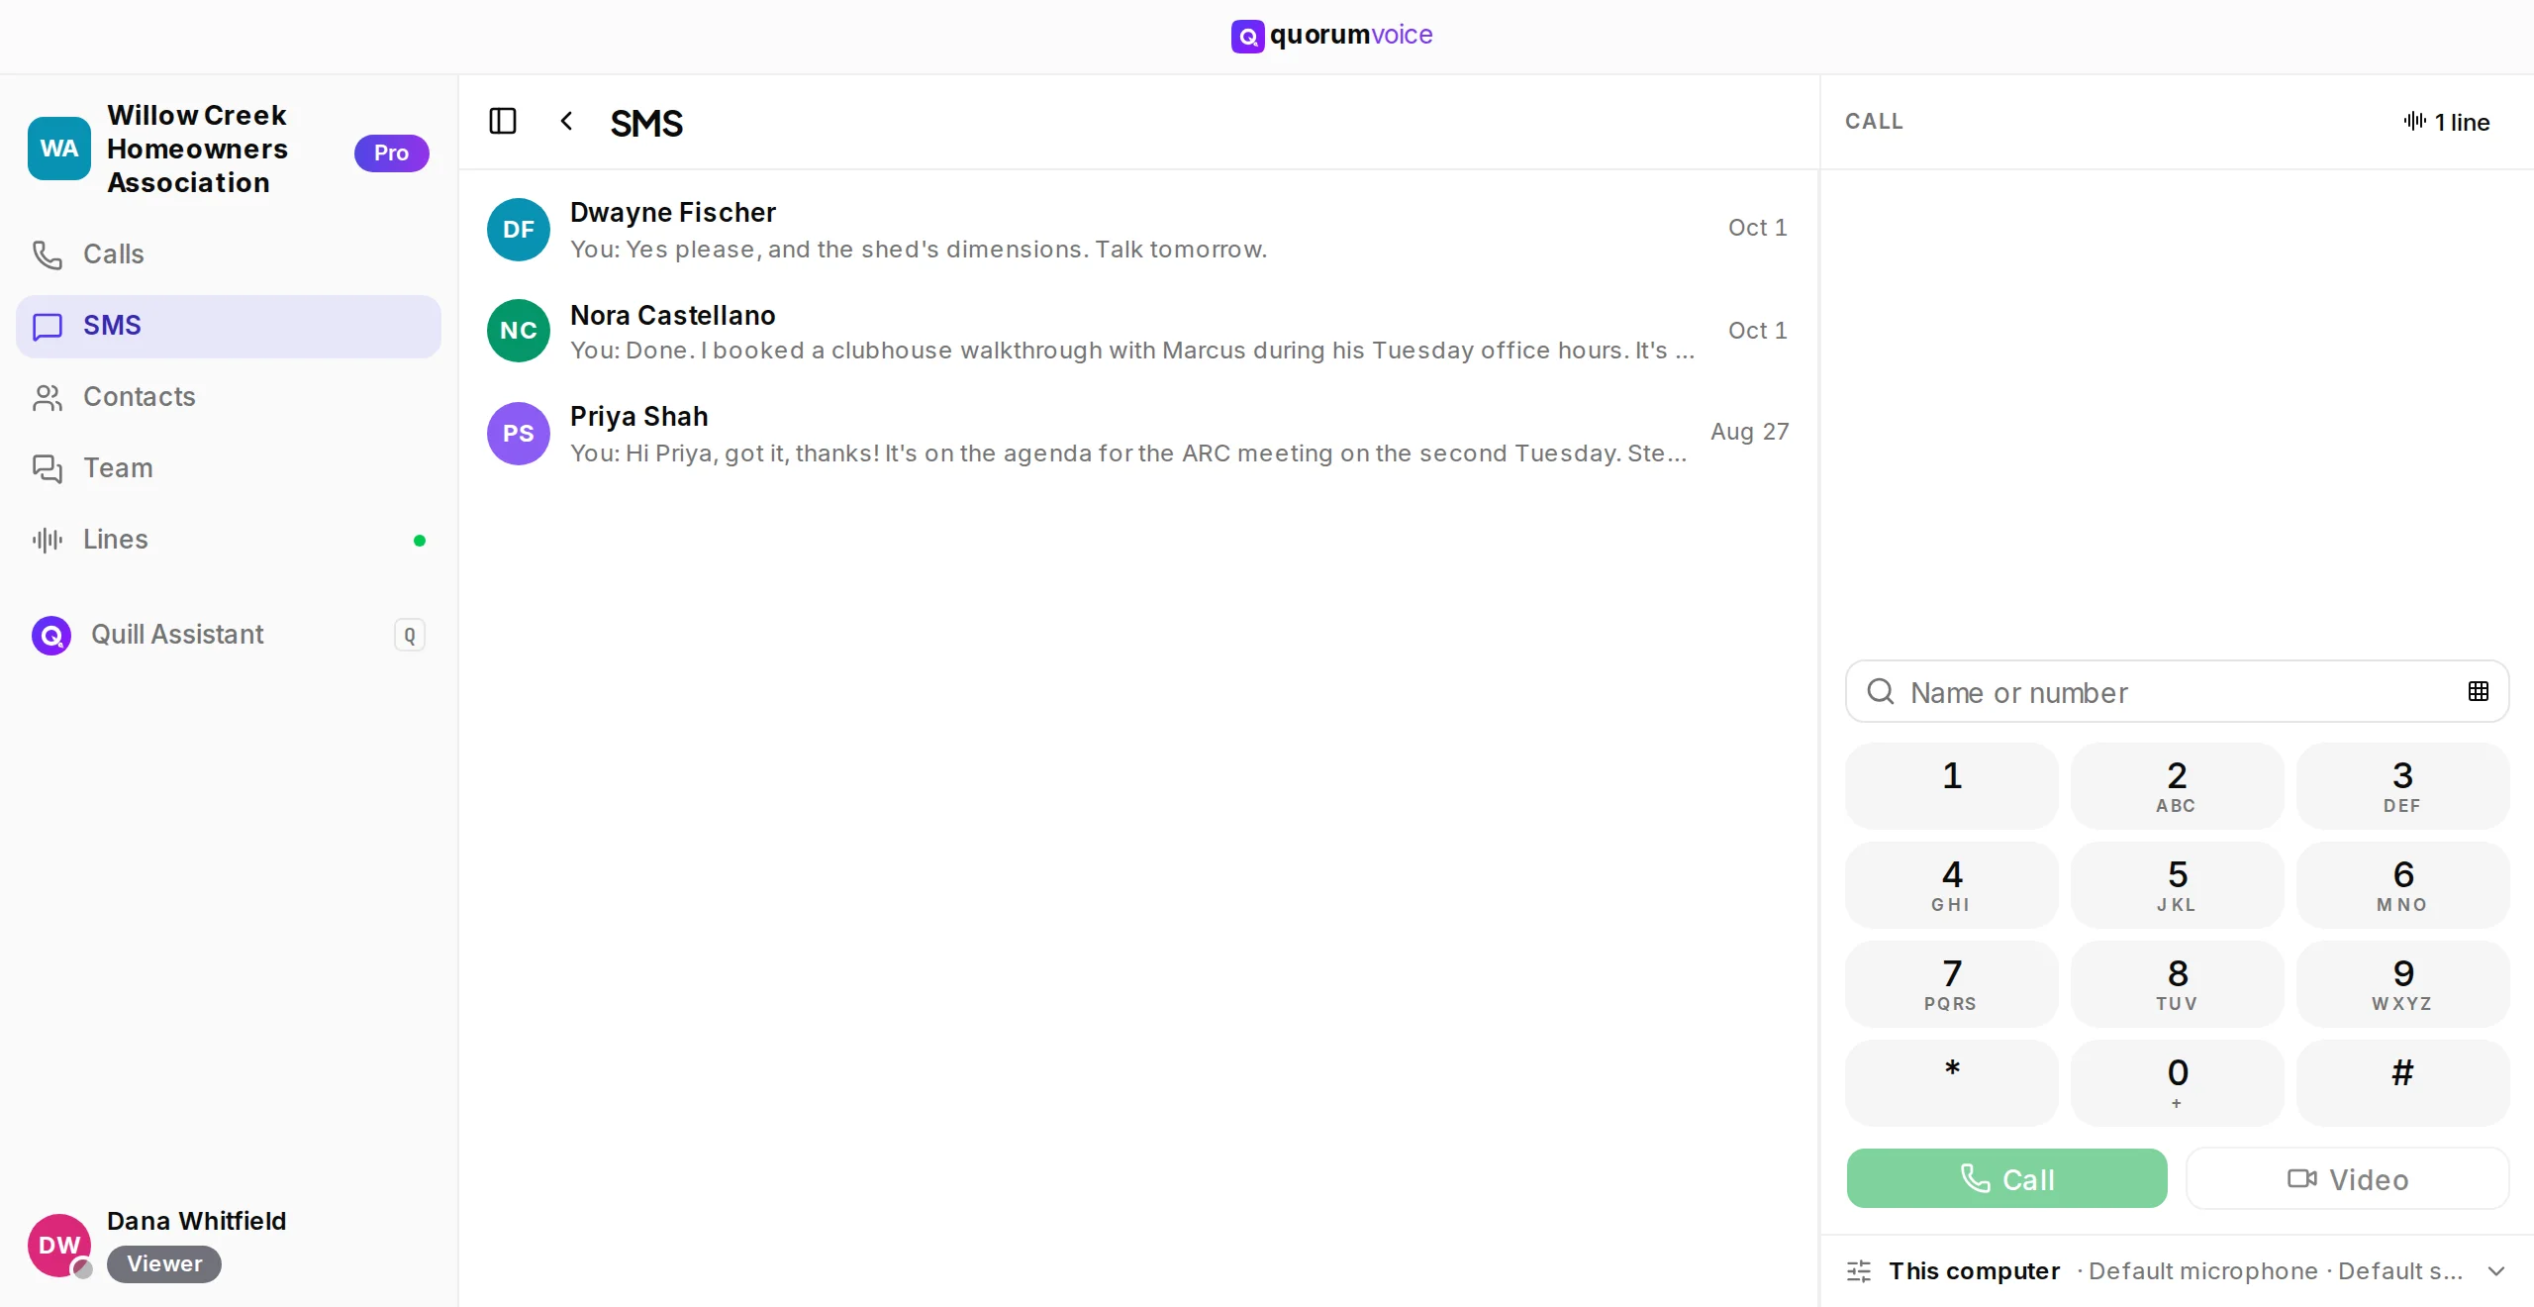Toggle the sidebar panel icon

503,122
